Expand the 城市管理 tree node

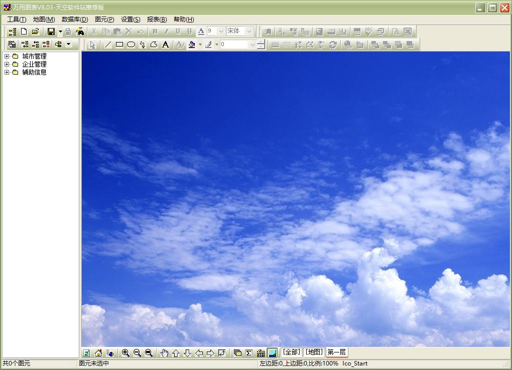pyautogui.click(x=7, y=56)
